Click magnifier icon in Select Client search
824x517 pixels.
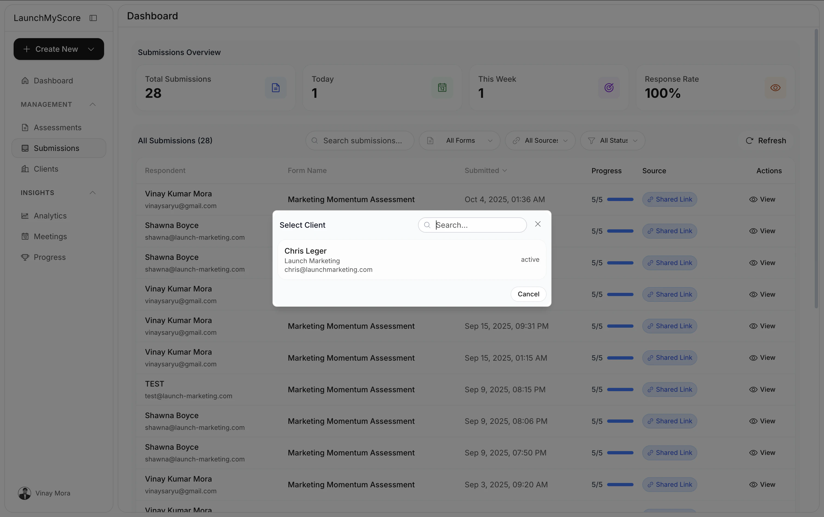(427, 225)
